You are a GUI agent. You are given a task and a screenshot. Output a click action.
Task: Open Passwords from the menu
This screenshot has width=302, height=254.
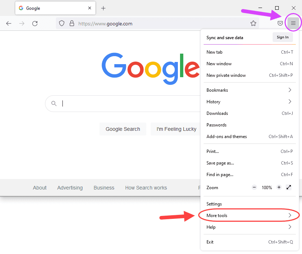coord(249,125)
